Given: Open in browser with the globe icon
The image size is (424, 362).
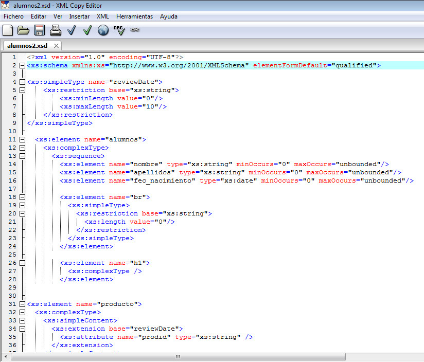Looking at the screenshot, I should [103, 30].
